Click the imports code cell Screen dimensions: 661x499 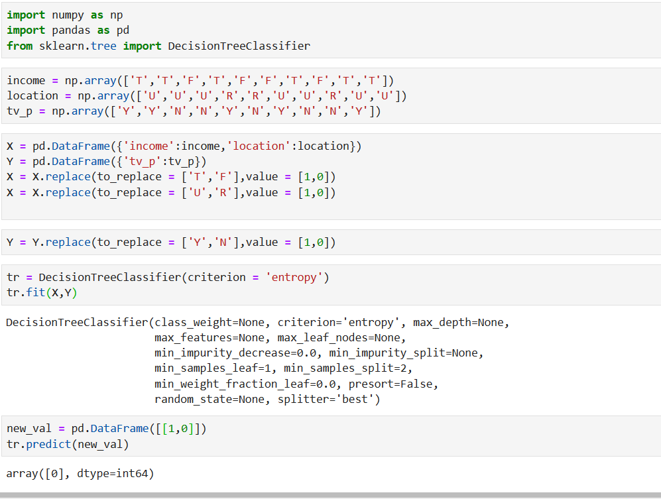pyautogui.click(x=331, y=30)
